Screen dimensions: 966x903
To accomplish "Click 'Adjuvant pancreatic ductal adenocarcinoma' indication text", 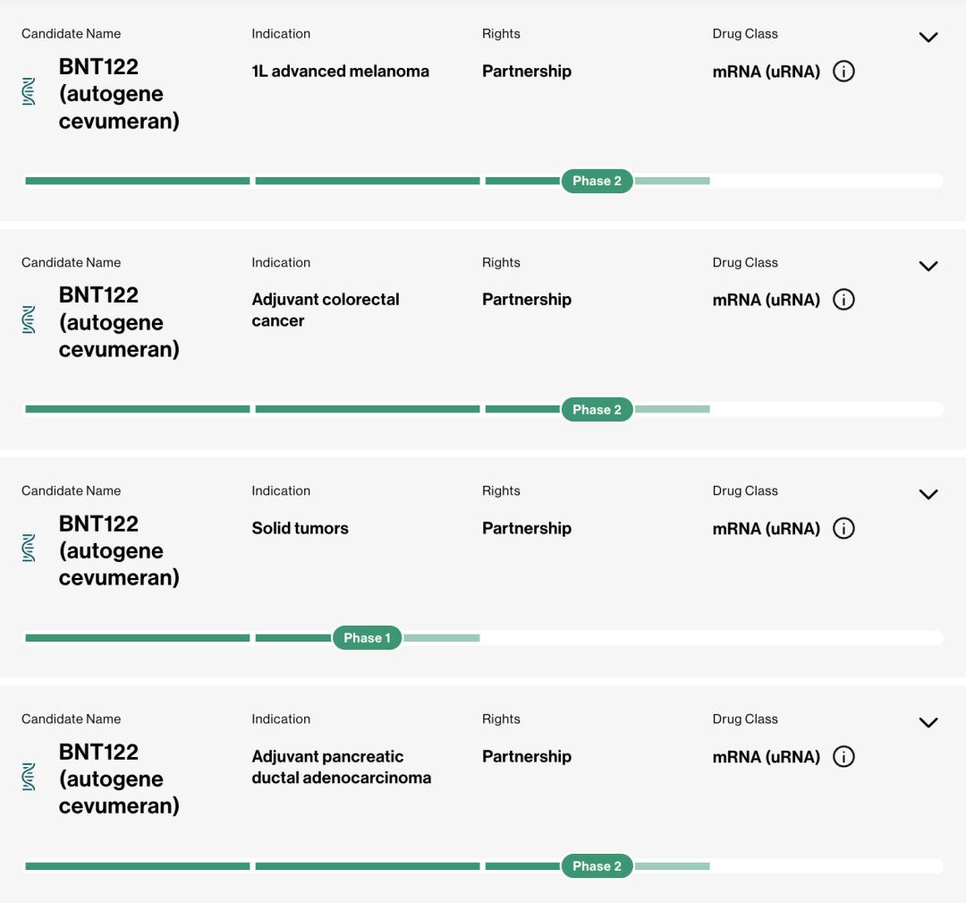I will pos(341,767).
